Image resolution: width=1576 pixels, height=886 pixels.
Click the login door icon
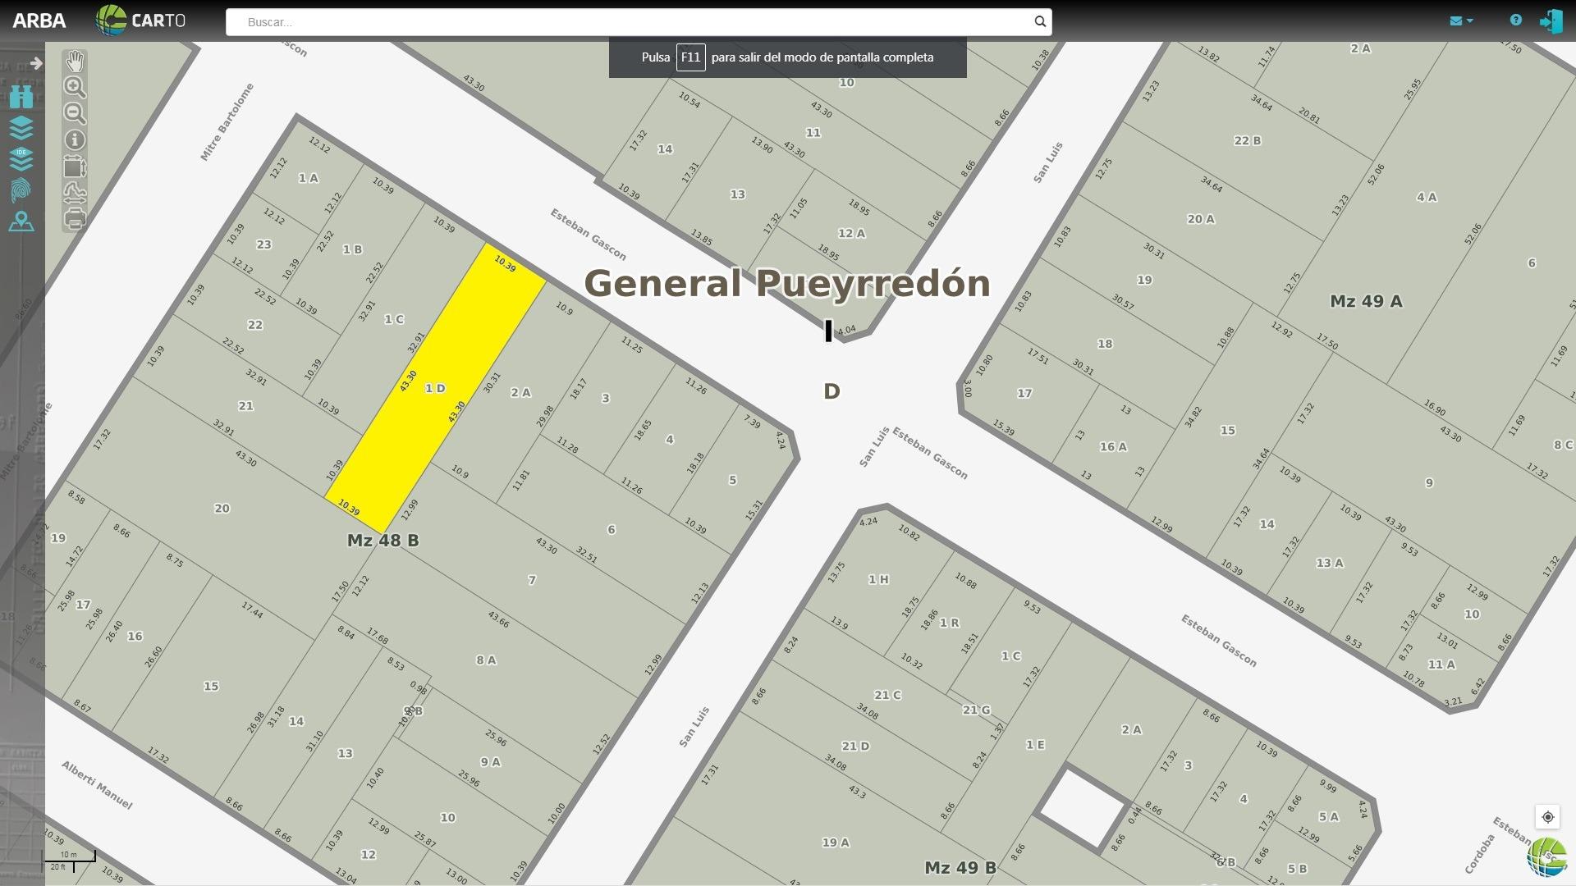tap(1551, 21)
